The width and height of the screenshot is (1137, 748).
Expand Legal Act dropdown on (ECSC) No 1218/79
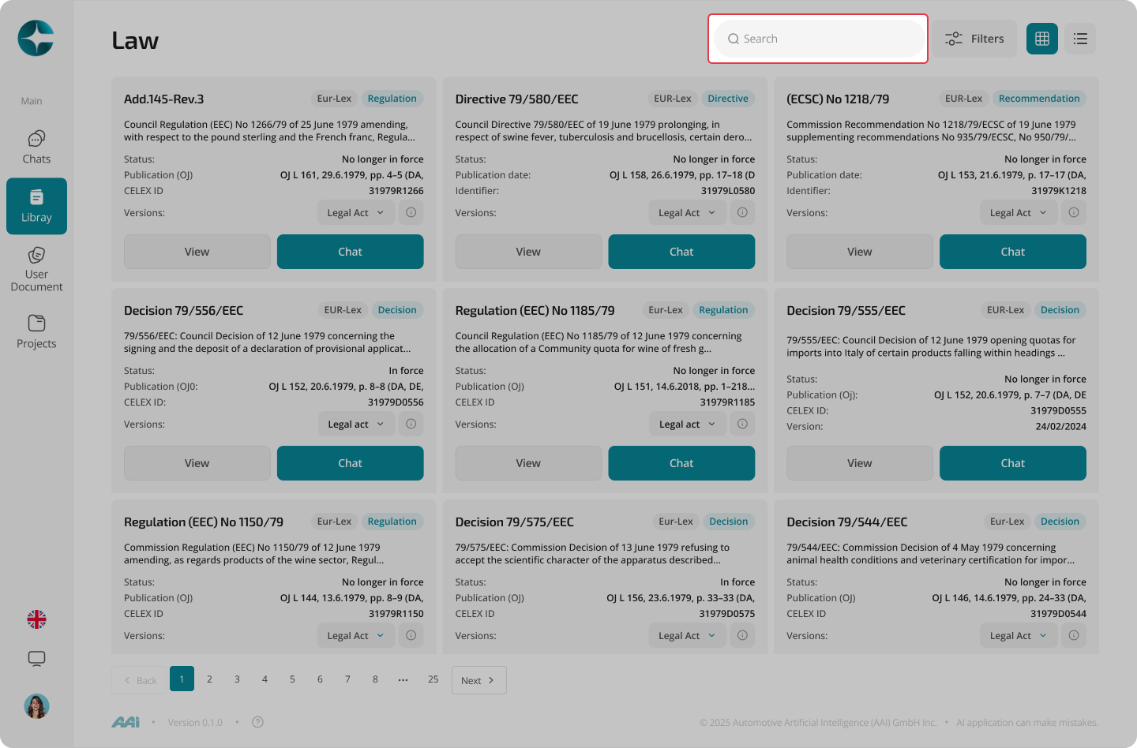pyautogui.click(x=1019, y=212)
